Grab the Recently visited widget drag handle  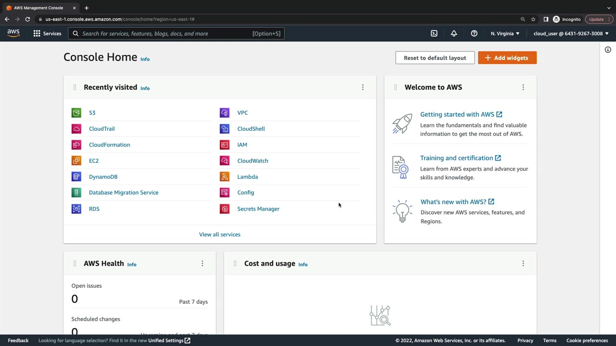coord(75,87)
